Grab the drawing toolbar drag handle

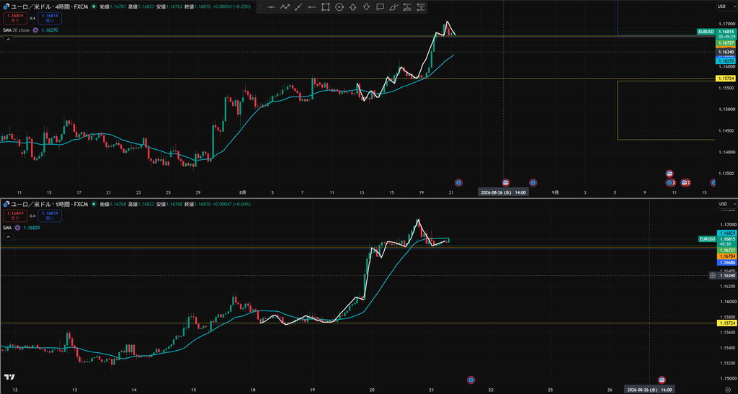pyautogui.click(x=260, y=7)
